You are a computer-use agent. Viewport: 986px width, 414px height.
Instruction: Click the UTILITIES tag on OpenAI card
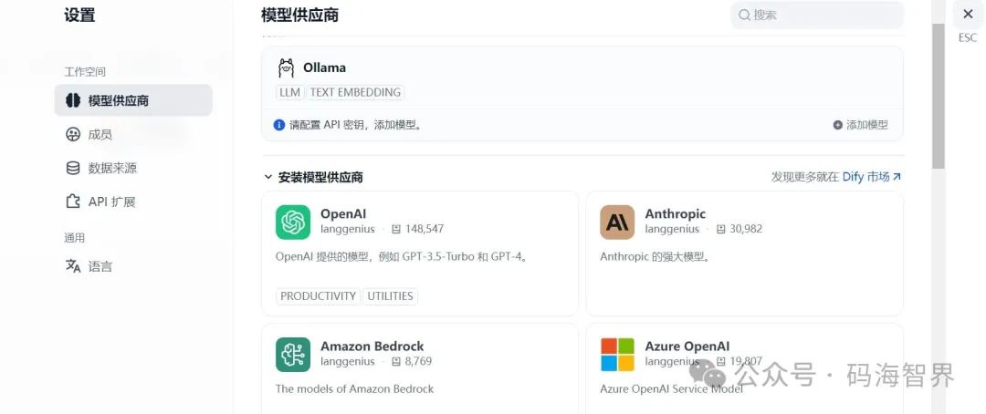(x=390, y=296)
